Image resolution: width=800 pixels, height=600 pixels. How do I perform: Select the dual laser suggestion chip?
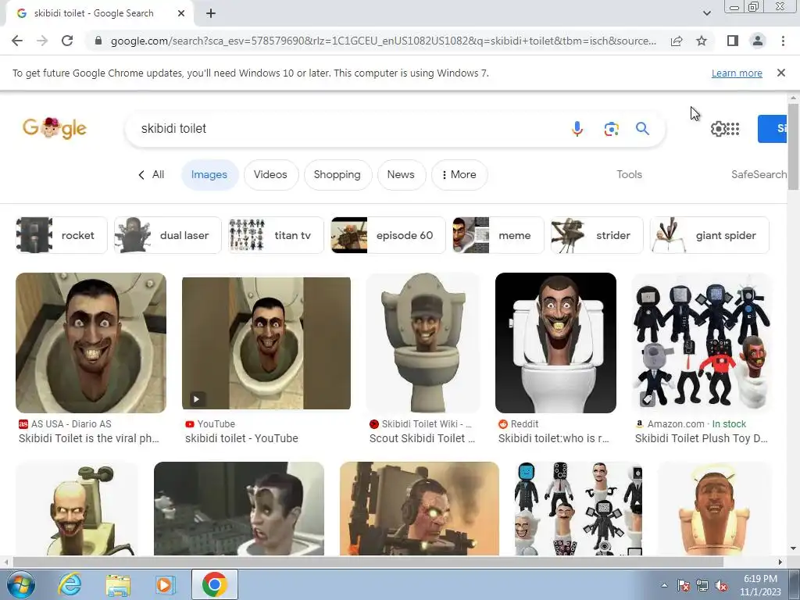[x=168, y=235]
